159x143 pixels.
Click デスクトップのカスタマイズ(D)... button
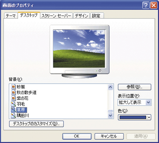click(36, 124)
